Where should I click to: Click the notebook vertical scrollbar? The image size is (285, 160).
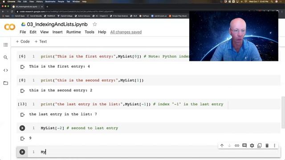point(283,112)
